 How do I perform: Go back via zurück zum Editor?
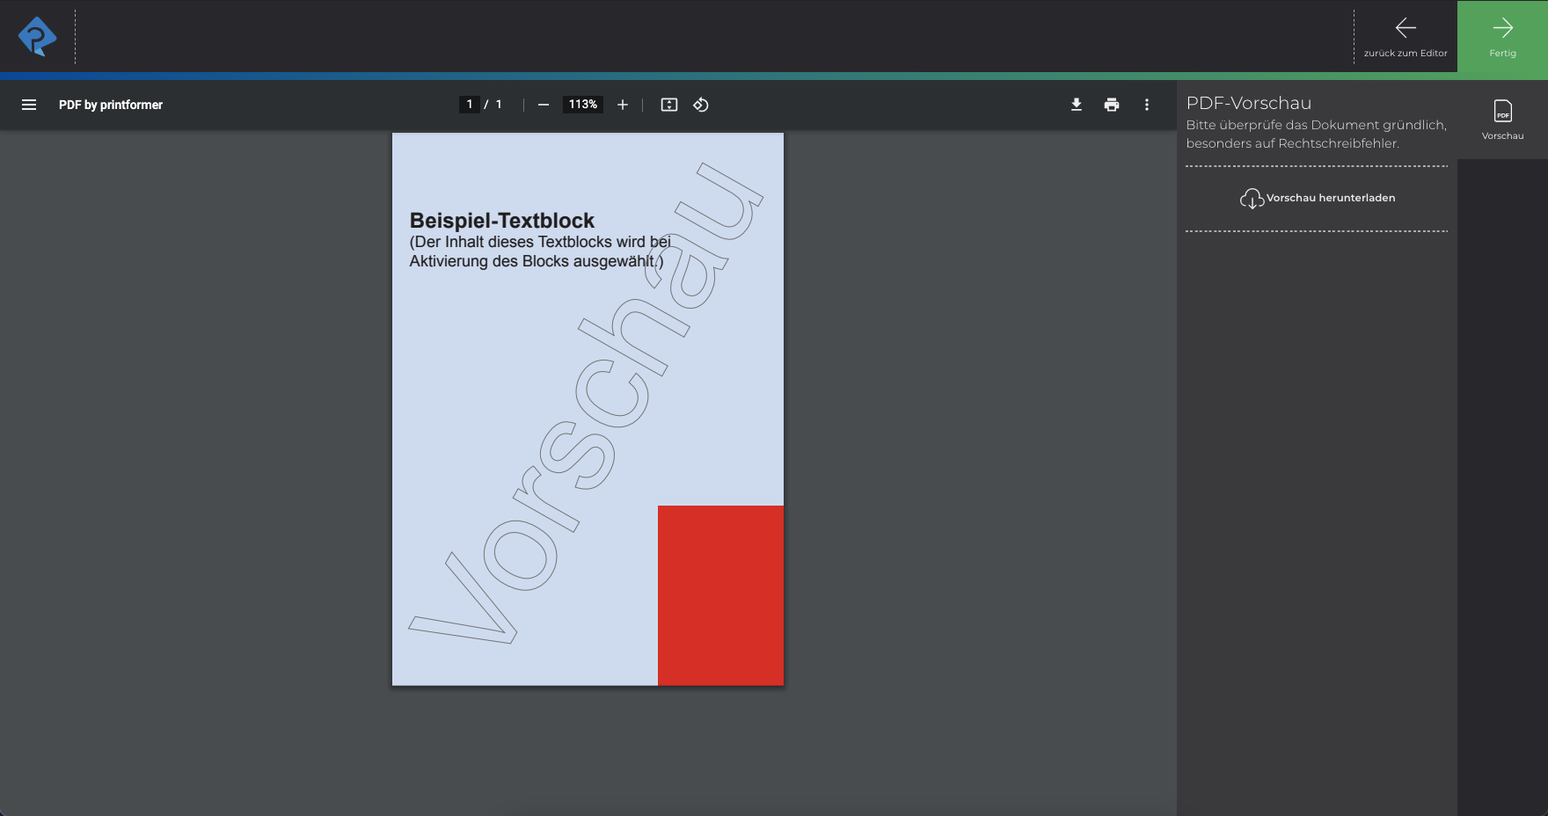point(1405,37)
